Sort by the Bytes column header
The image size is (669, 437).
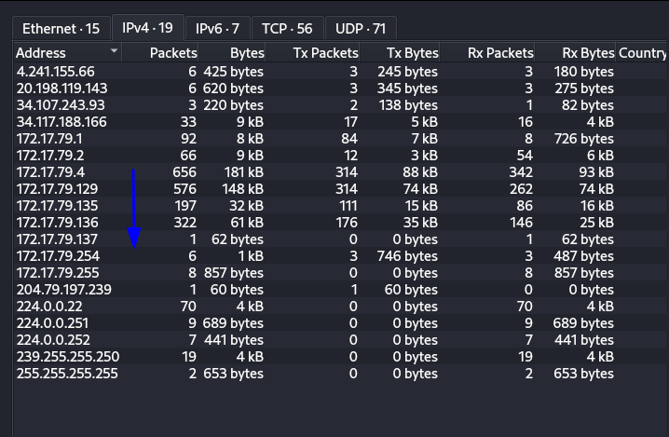point(247,53)
